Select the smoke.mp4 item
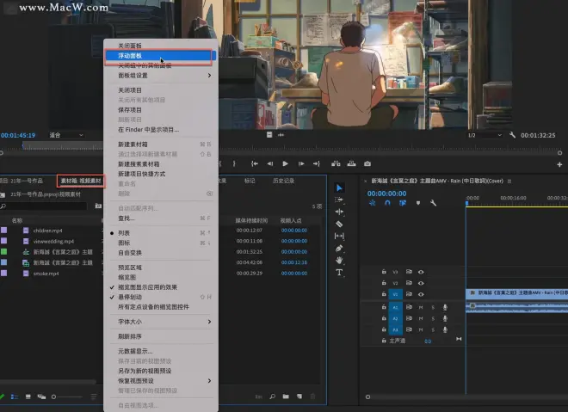The height and width of the screenshot is (412, 568). 46,274
